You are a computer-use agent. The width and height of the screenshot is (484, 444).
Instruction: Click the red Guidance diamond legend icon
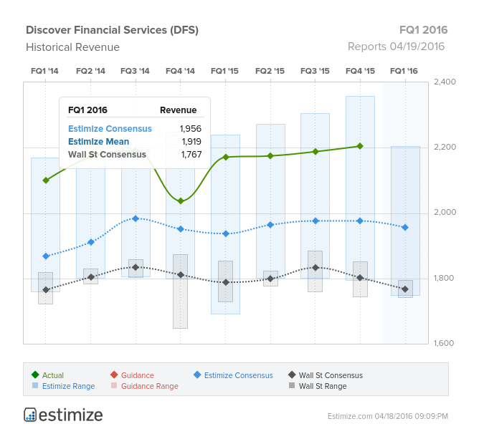(114, 375)
